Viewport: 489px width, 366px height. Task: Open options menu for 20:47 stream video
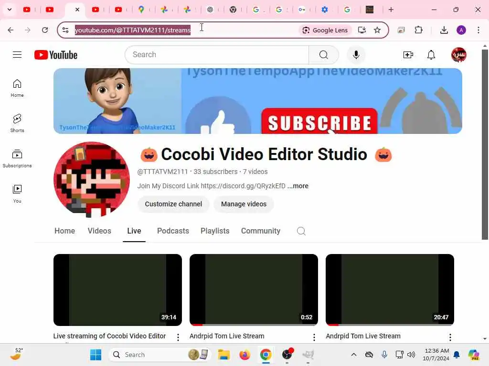450,337
